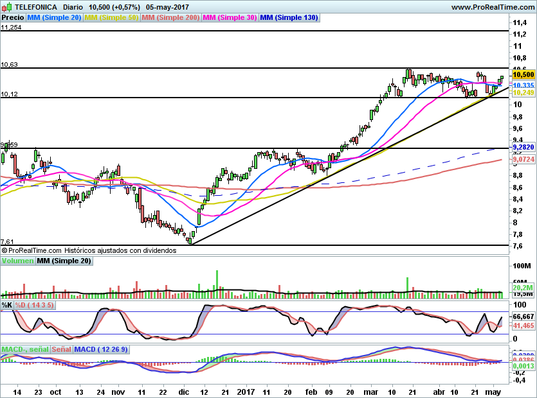Screen dimensions: 537x398
Task: Click the %K stochastic label
Action: (7, 304)
